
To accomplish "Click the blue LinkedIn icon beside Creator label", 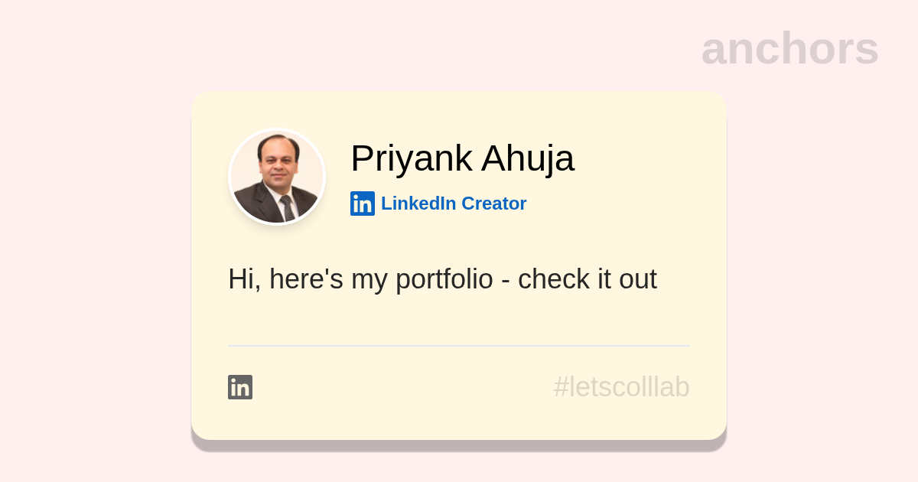I will (363, 204).
